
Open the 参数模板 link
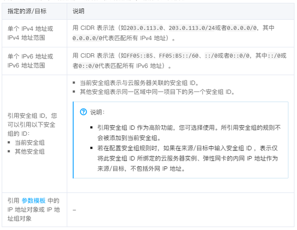(33, 201)
